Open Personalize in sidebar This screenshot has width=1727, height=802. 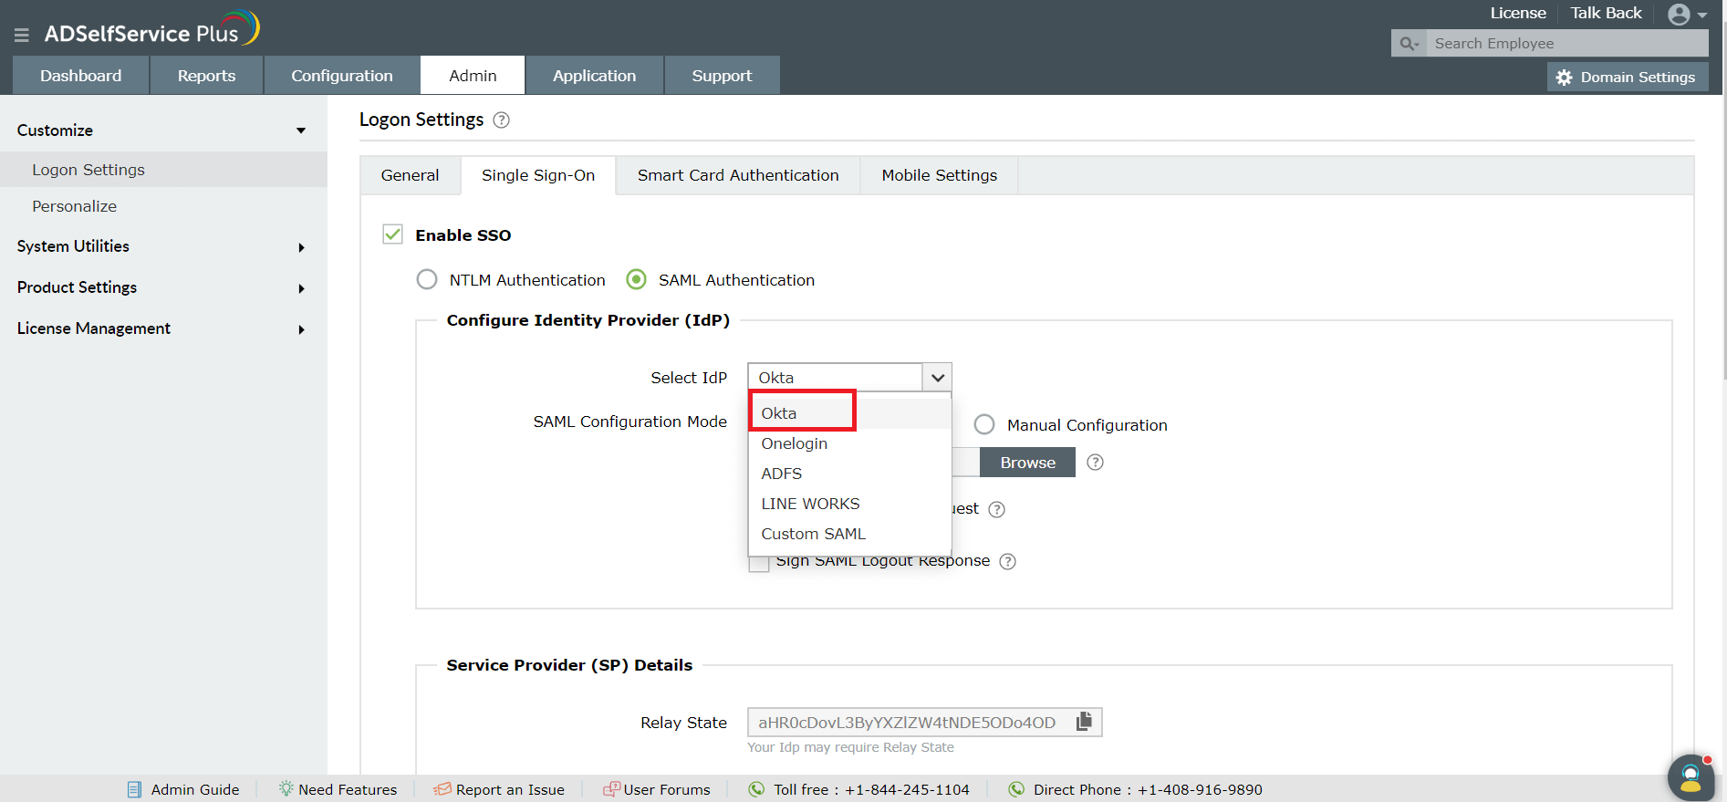163,206
